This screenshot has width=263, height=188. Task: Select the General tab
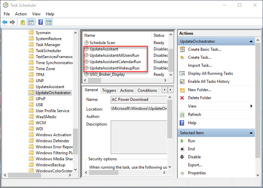coord(91,90)
